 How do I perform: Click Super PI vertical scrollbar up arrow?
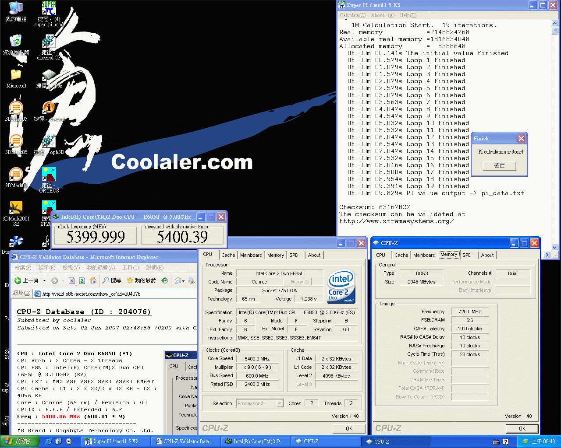tap(555, 24)
